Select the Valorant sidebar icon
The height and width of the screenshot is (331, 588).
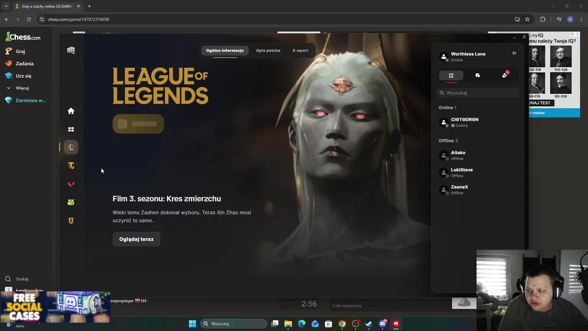(71, 184)
